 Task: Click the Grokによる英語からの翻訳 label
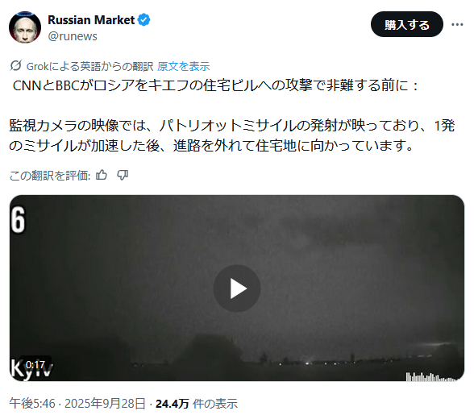(89, 66)
